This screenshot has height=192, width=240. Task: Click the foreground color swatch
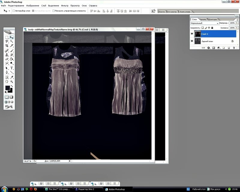[7, 88]
